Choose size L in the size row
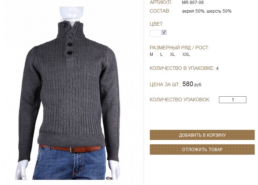Screen dimensions: 258x185 (x=162, y=54)
